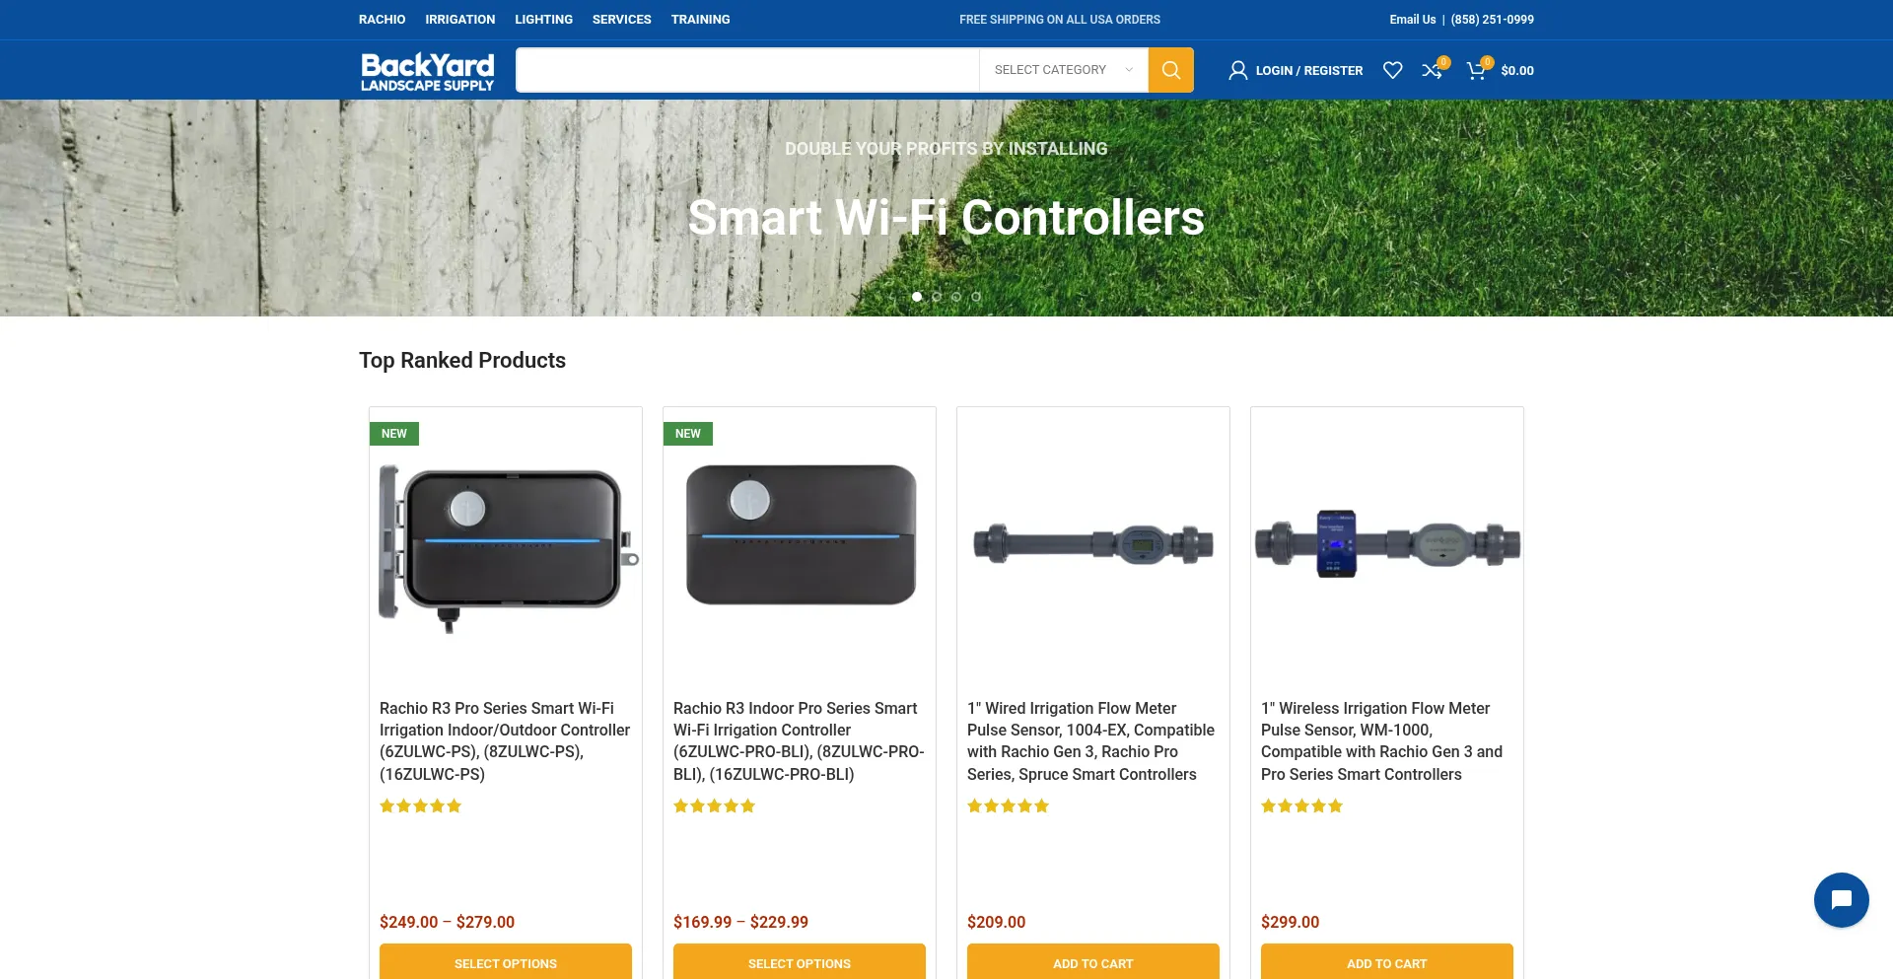Open the compare products shuffle icon
Screen dimensions: 1893x979
[1433, 70]
